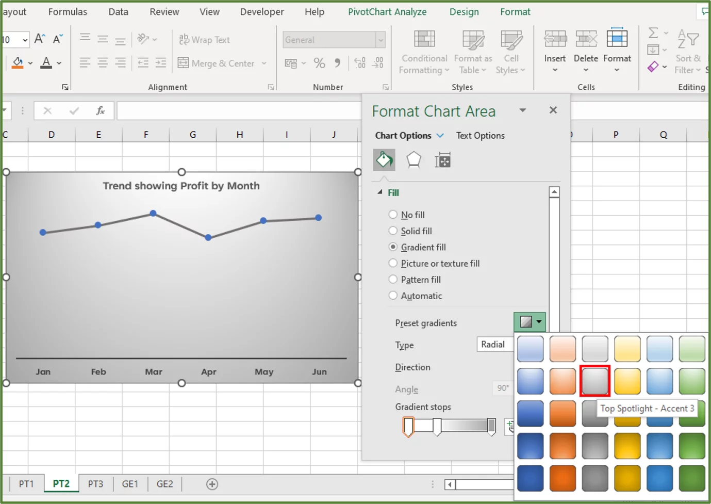
Task: Select the Size & Properties icon
Action: coord(443,160)
